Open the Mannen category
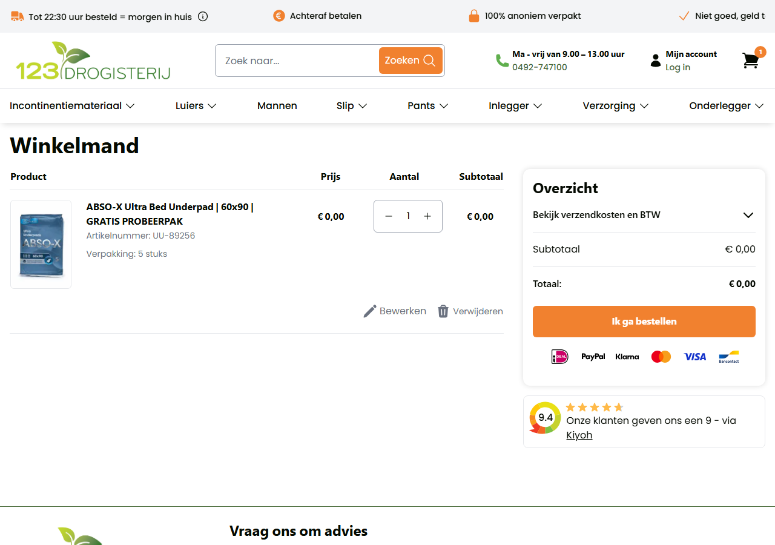The width and height of the screenshot is (775, 545). [x=277, y=106]
